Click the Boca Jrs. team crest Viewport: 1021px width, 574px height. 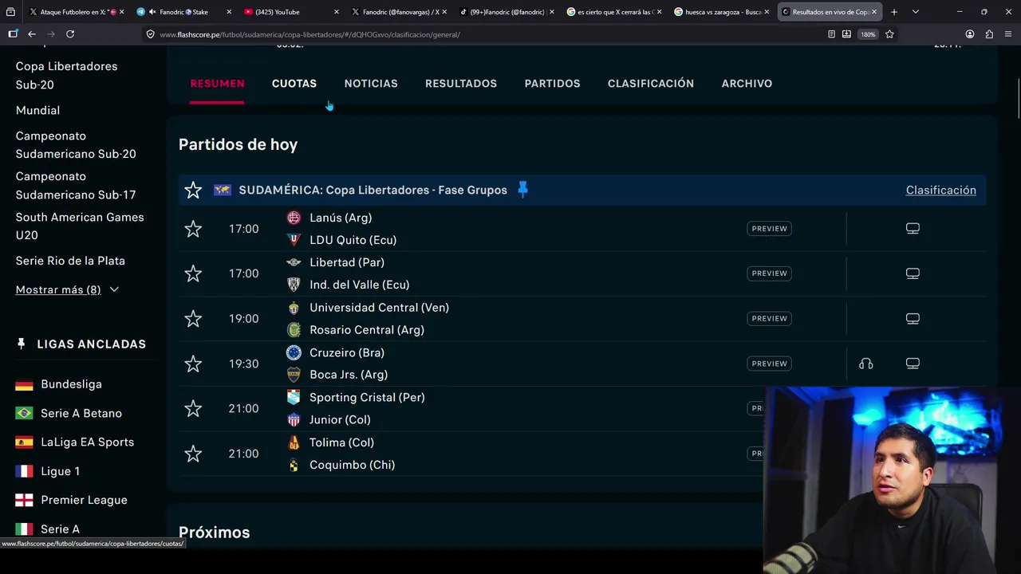pos(294,375)
